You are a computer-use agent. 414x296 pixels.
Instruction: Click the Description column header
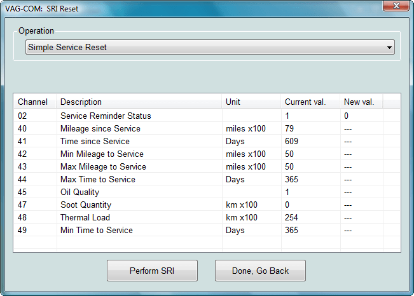tap(139, 102)
